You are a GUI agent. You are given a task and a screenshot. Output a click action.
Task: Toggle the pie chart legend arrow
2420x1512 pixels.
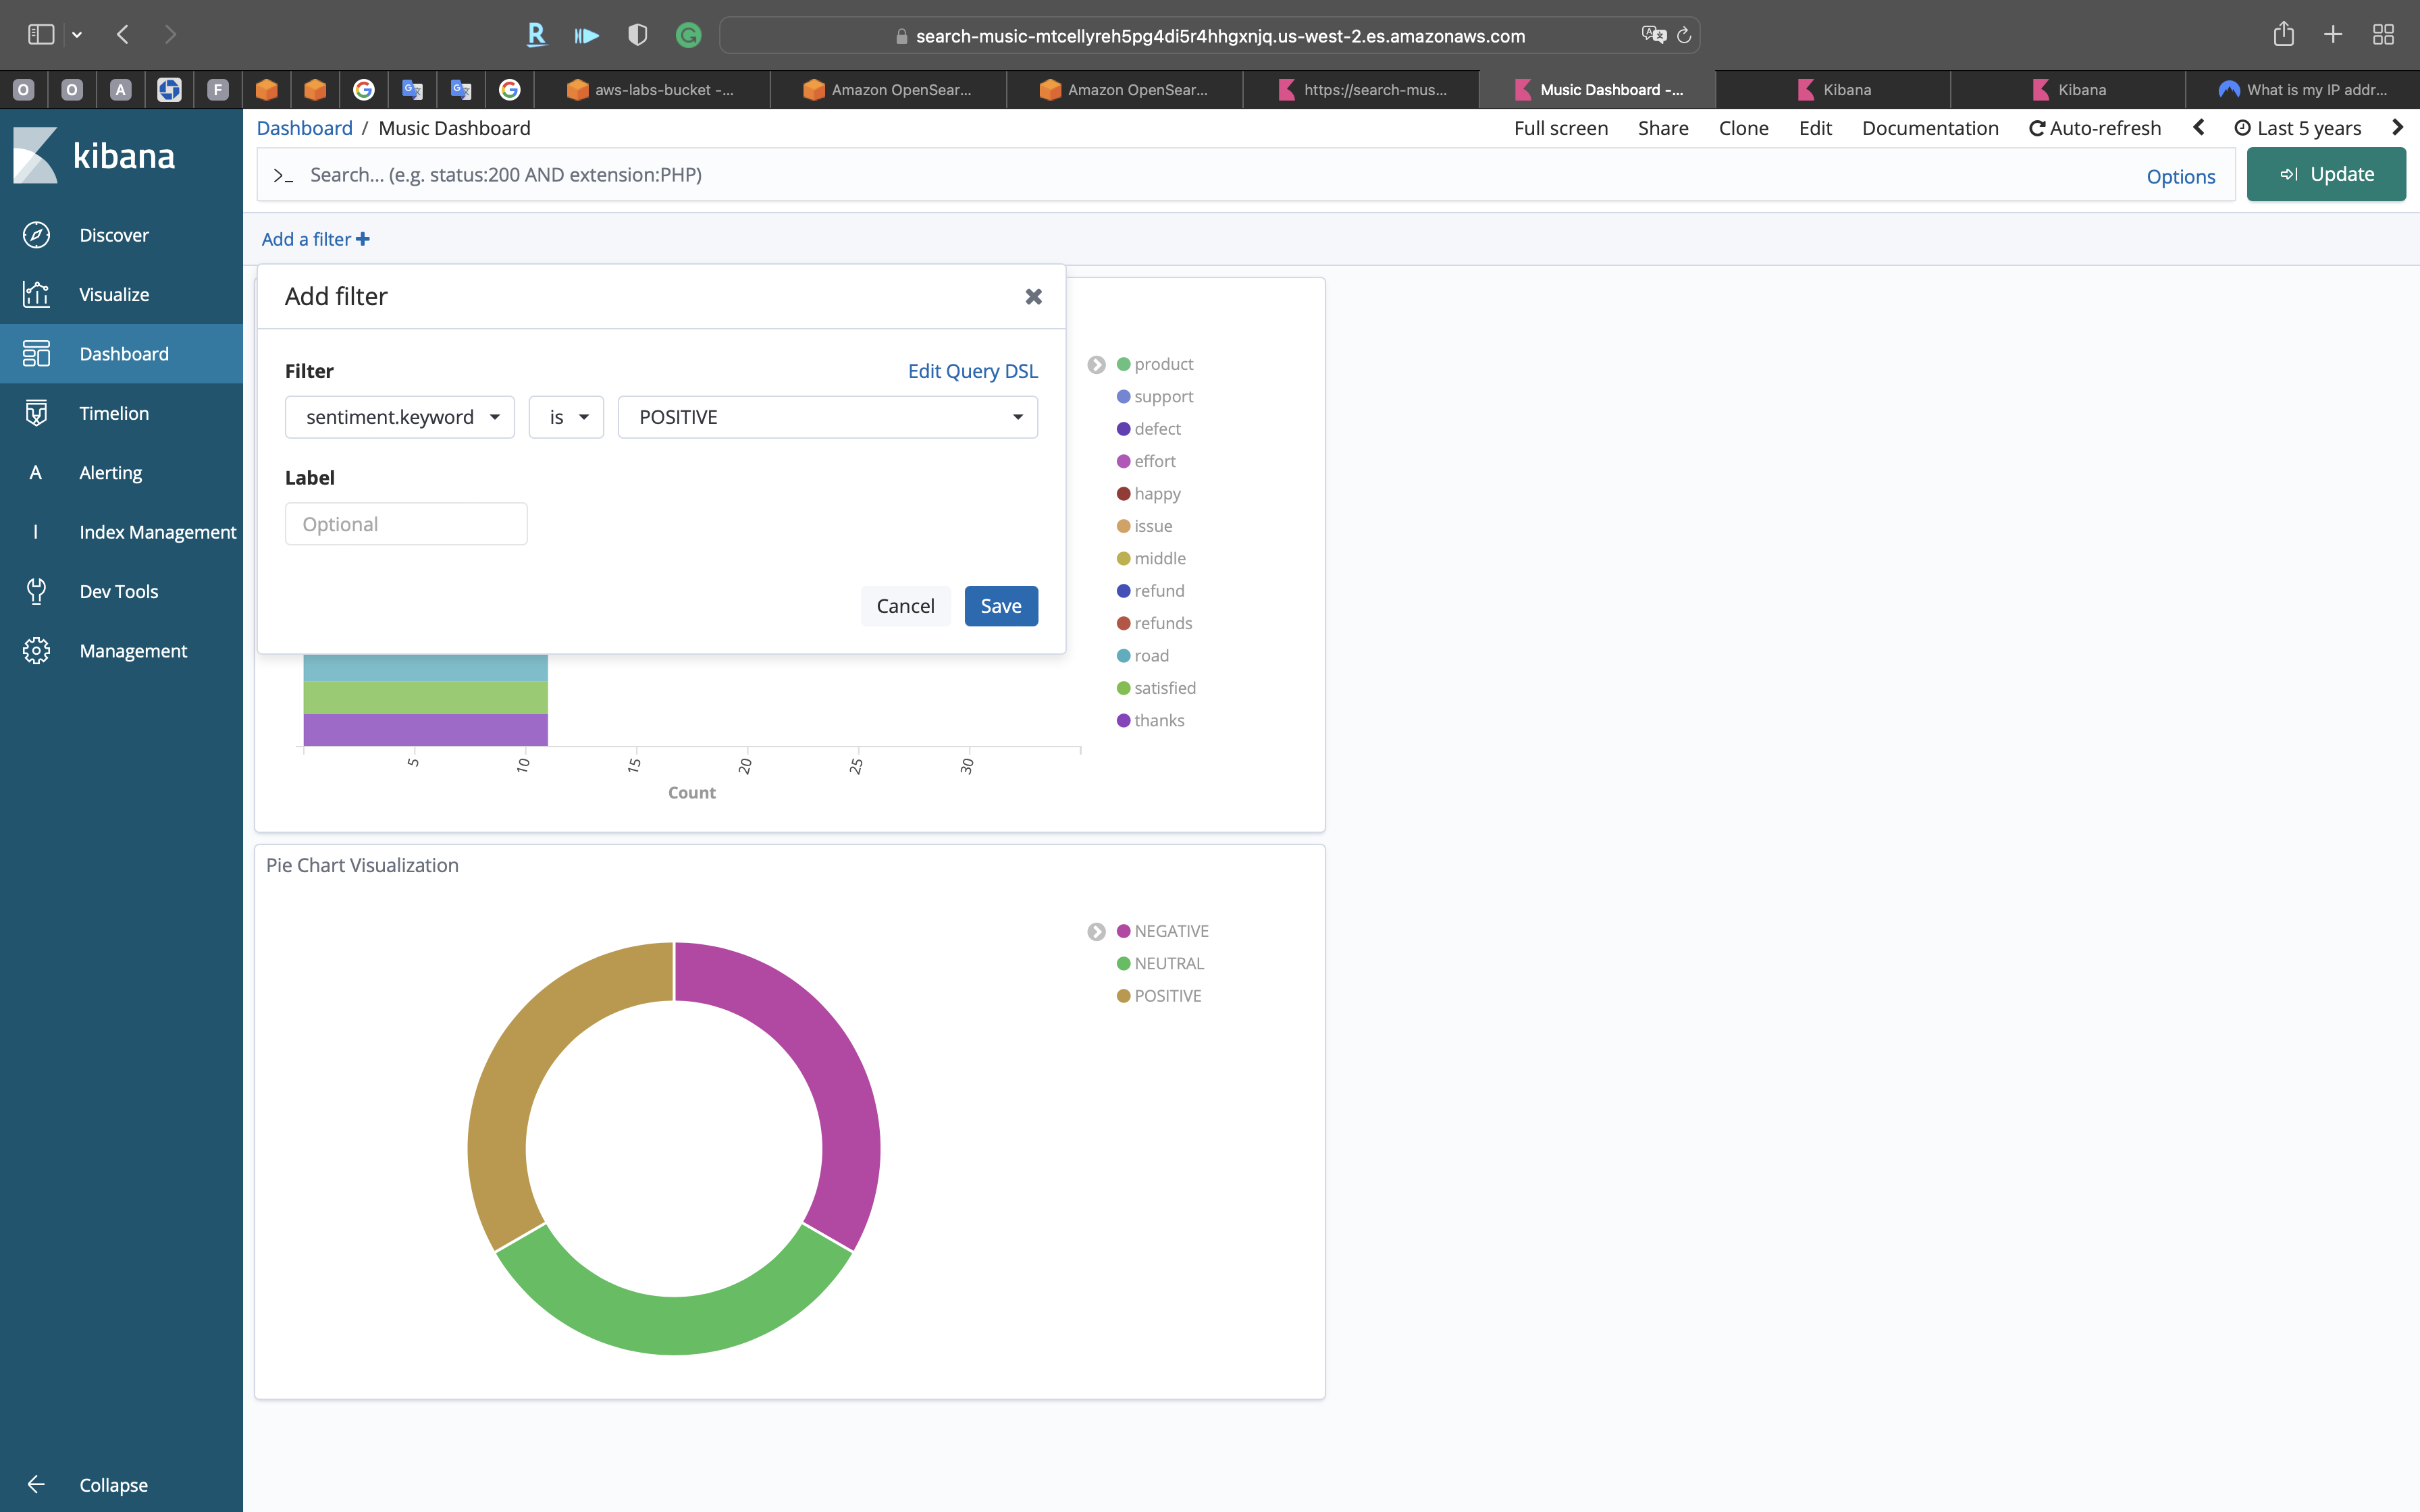pyautogui.click(x=1096, y=932)
